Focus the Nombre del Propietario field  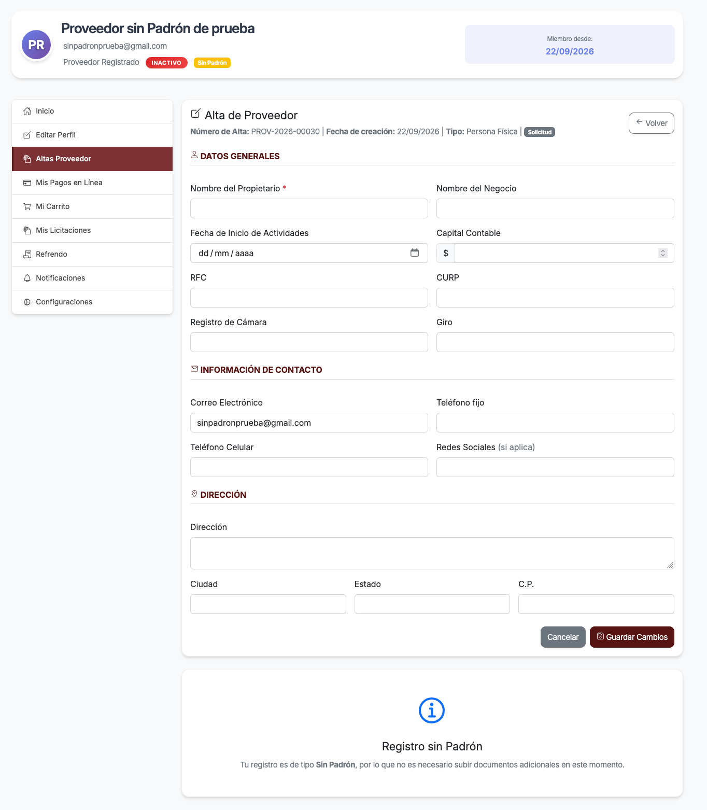pyautogui.click(x=309, y=208)
